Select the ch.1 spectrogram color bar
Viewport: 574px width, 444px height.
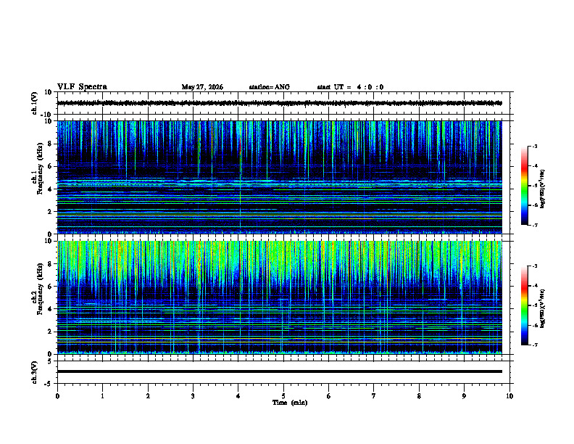click(x=524, y=186)
